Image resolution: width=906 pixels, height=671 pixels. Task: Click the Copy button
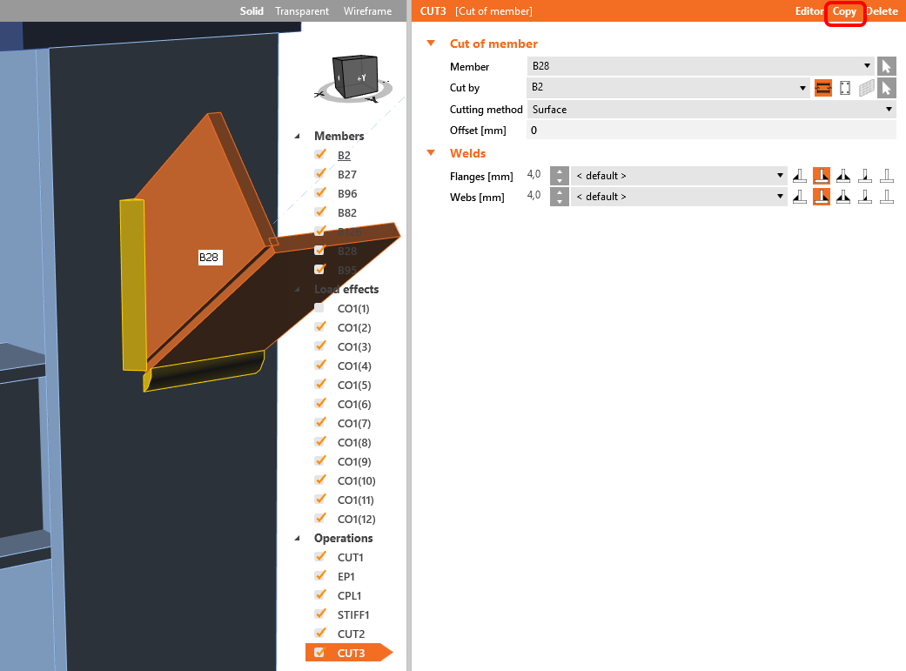(x=844, y=11)
